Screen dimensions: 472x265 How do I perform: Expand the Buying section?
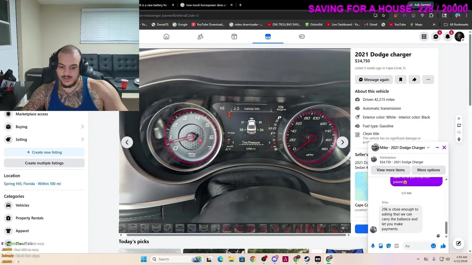44,127
